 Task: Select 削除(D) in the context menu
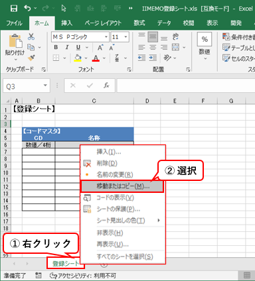pyautogui.click(x=123, y=163)
